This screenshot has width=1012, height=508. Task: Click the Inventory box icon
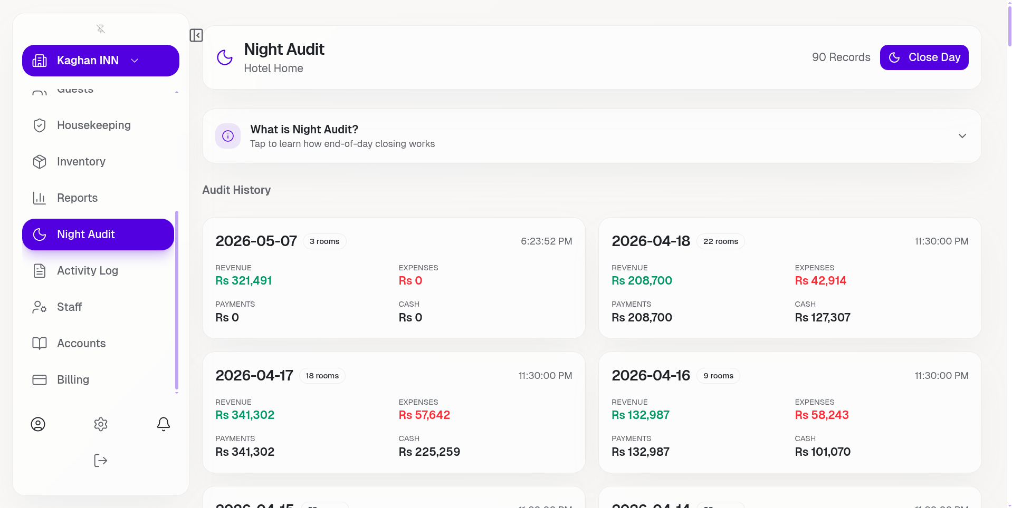point(40,162)
